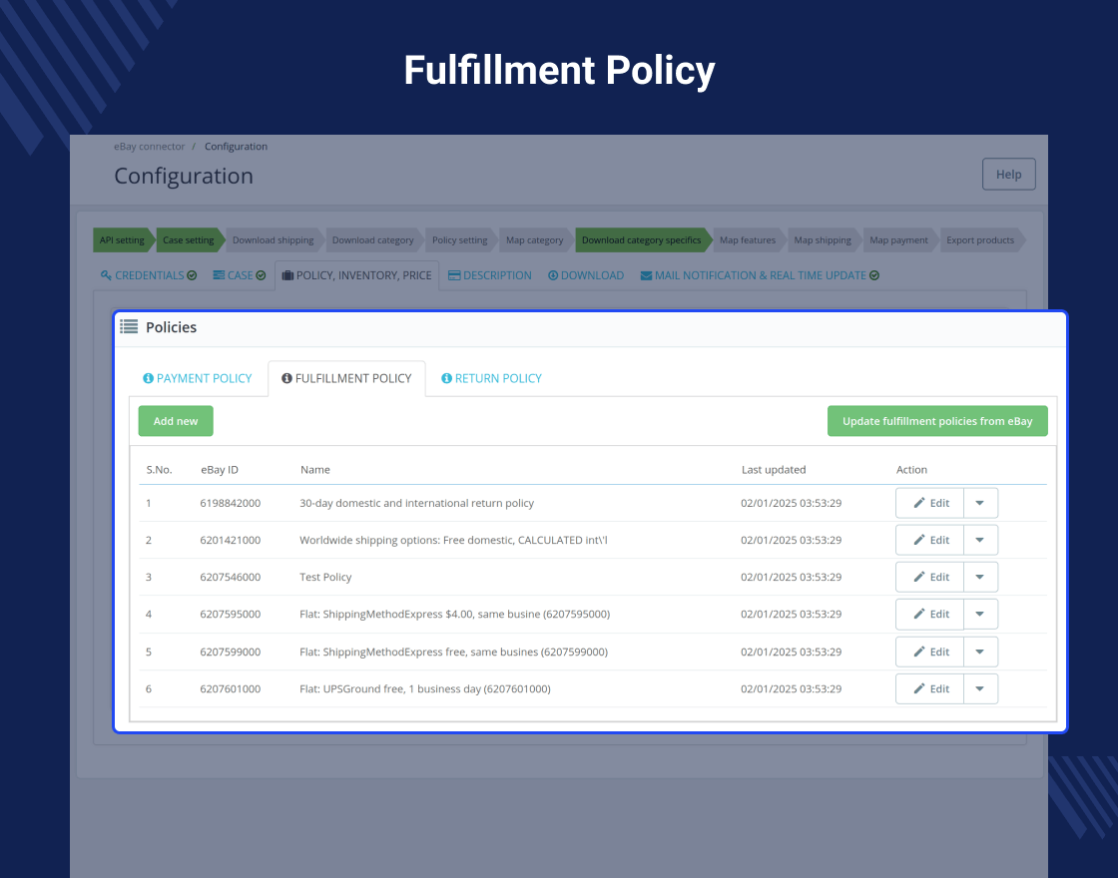Click the green check next to Credentials
The image size is (1118, 878).
[x=192, y=275]
